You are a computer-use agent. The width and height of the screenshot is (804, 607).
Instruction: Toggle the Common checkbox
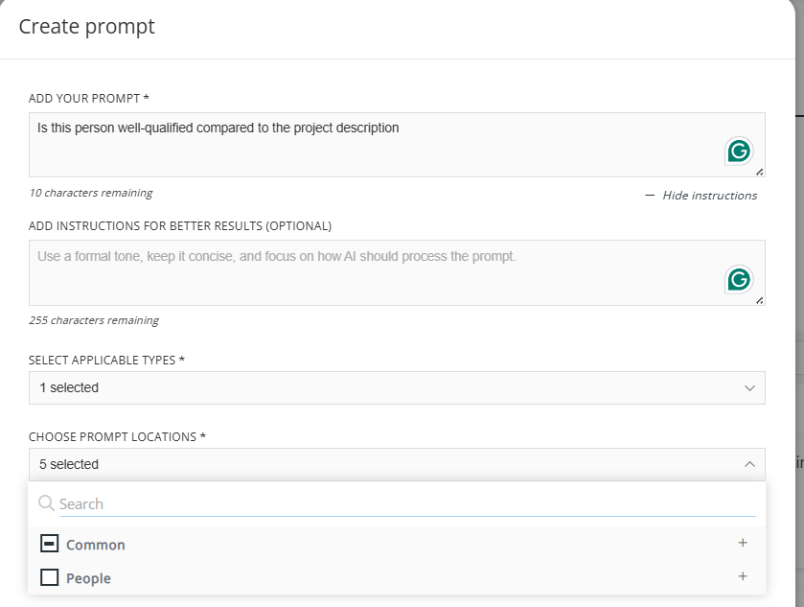click(x=50, y=544)
